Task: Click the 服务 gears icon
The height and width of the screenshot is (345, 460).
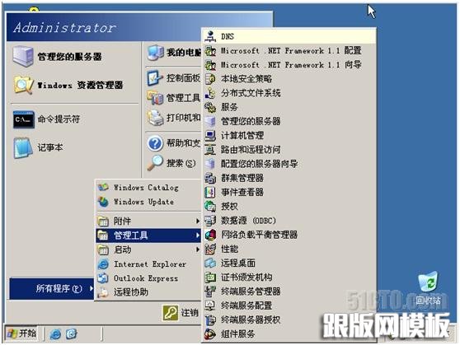Action: [x=210, y=107]
